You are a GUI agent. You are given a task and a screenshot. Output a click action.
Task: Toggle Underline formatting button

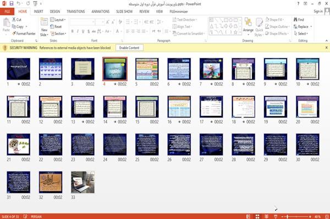point(83,31)
